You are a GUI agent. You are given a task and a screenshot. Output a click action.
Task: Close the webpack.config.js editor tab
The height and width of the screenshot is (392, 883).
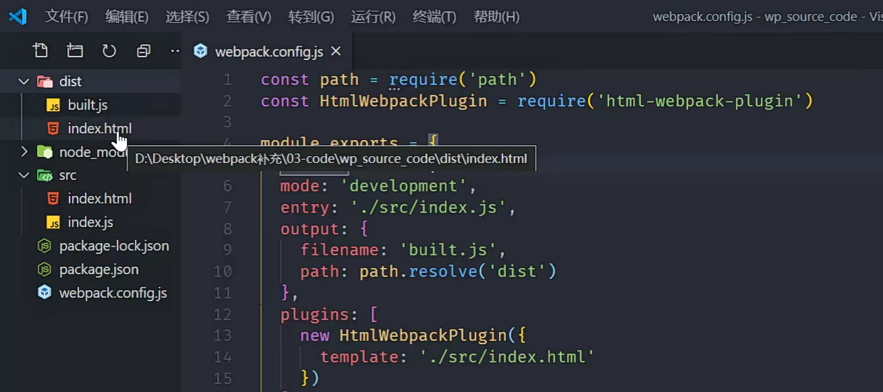point(336,51)
